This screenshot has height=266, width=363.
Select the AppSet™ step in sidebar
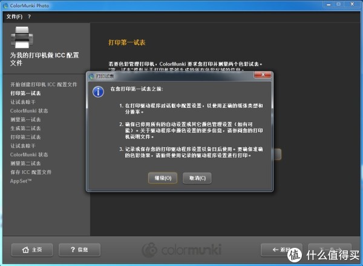point(21,181)
